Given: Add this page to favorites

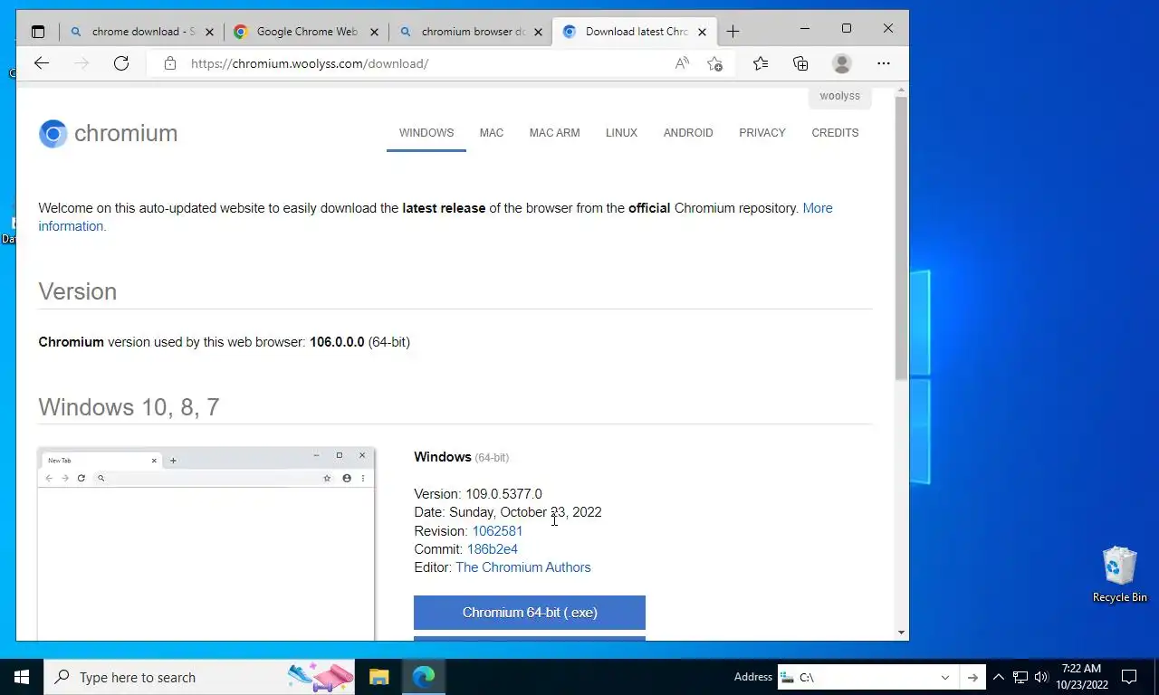Looking at the screenshot, I should tap(714, 63).
